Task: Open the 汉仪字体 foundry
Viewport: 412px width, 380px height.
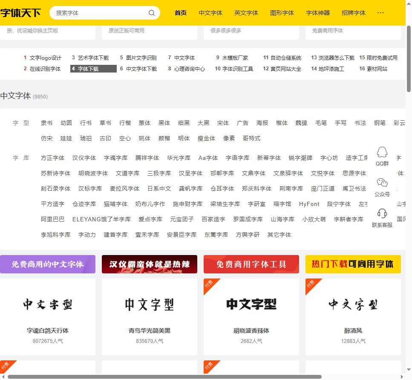Action: pyautogui.click(x=84, y=158)
